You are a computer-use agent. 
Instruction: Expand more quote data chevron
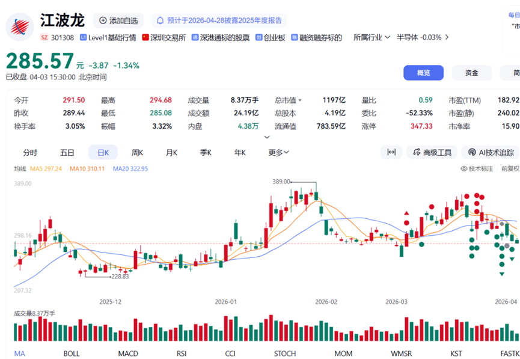[x=267, y=137]
